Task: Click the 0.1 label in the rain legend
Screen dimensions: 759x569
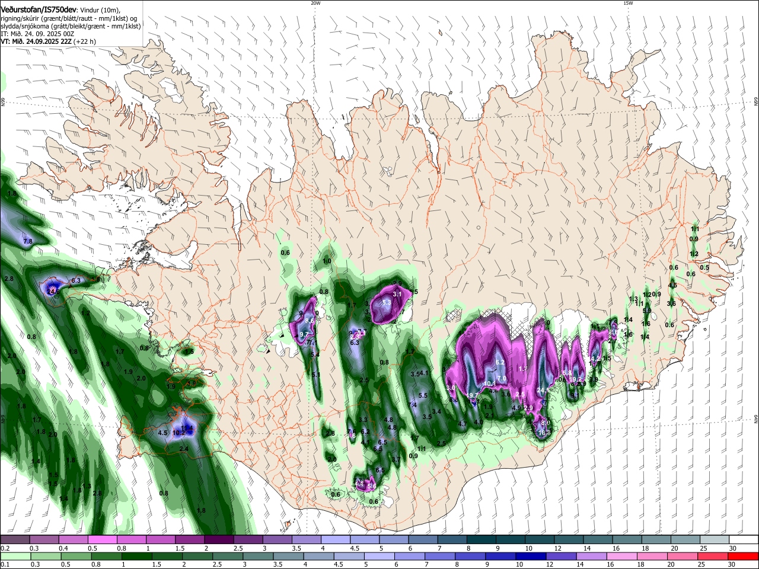Action: point(5,565)
